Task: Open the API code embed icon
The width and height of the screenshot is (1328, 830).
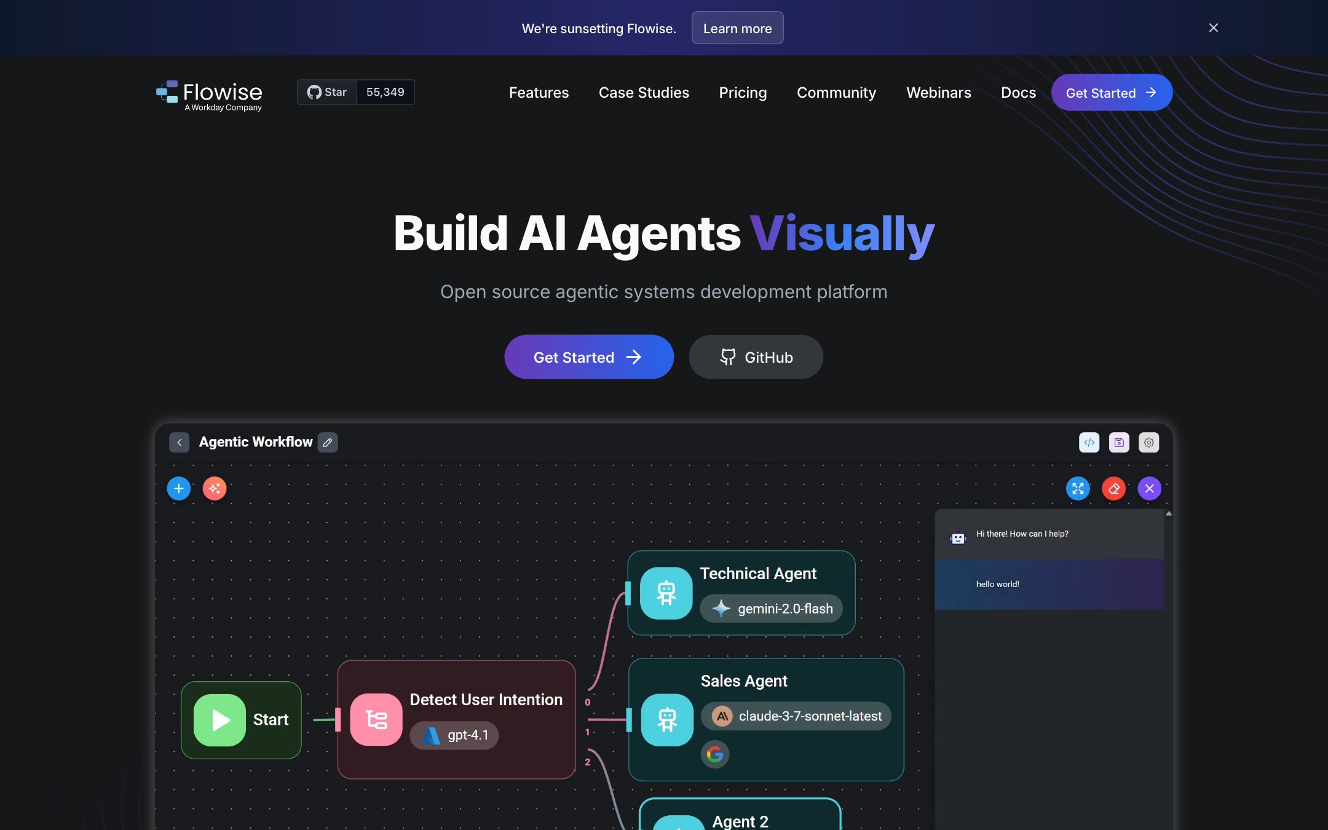Action: 1089,442
